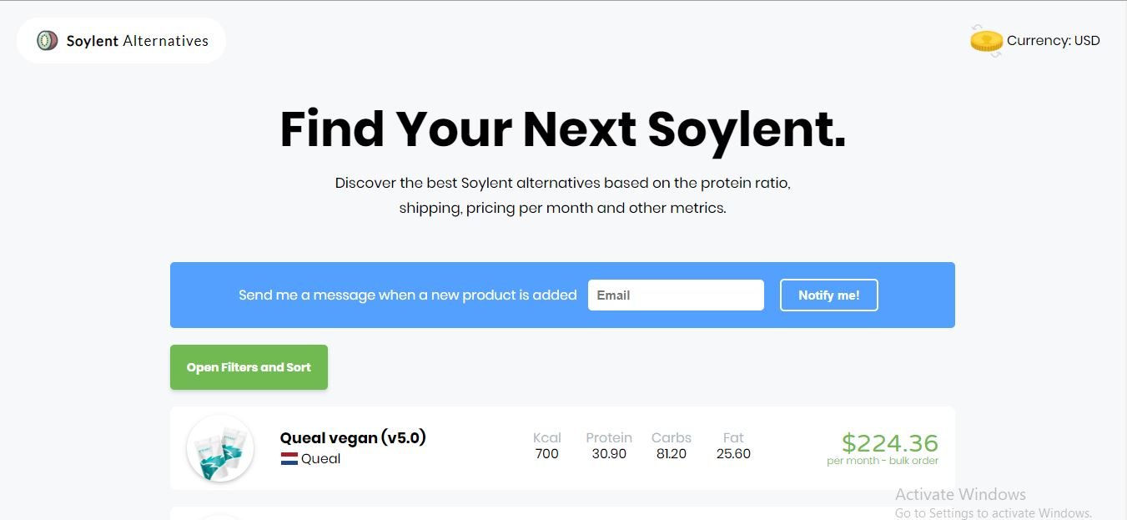Click the gold coin currency icon
1127x520 pixels.
click(x=986, y=41)
